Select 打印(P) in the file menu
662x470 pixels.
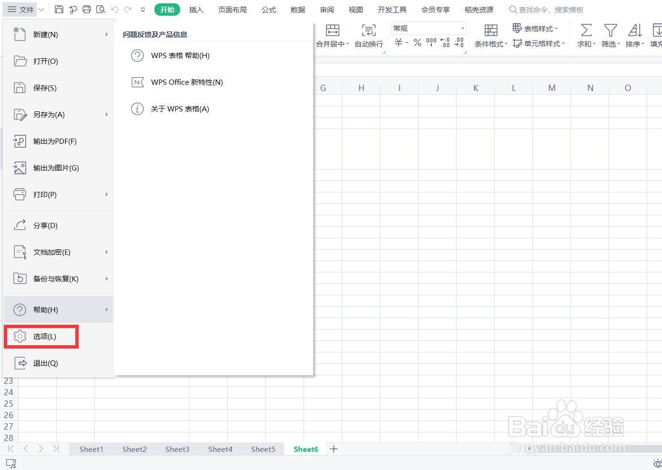(59, 194)
